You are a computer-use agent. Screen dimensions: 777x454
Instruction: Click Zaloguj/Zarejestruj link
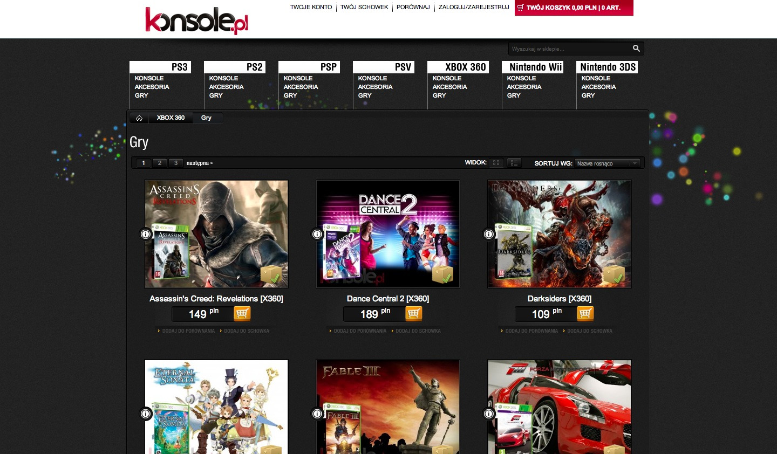click(x=474, y=7)
